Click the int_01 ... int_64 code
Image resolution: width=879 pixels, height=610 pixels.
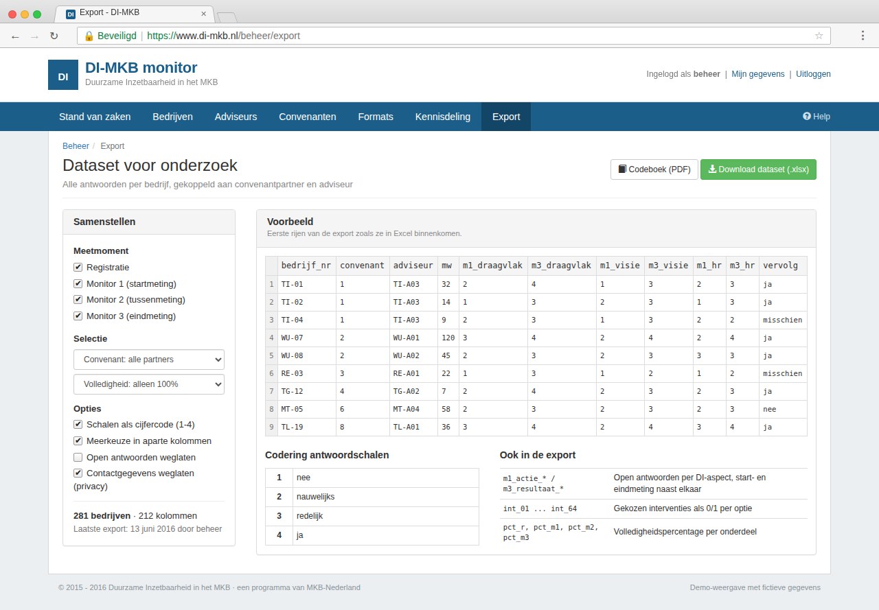pyautogui.click(x=540, y=508)
